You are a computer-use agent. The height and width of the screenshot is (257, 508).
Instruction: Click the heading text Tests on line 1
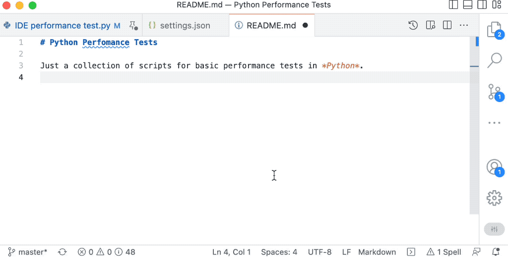146,43
